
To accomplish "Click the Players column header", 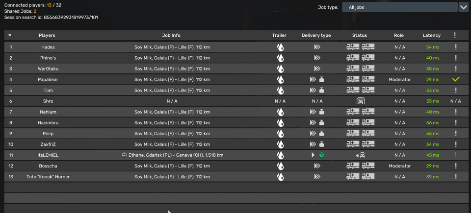I will pos(47,35).
